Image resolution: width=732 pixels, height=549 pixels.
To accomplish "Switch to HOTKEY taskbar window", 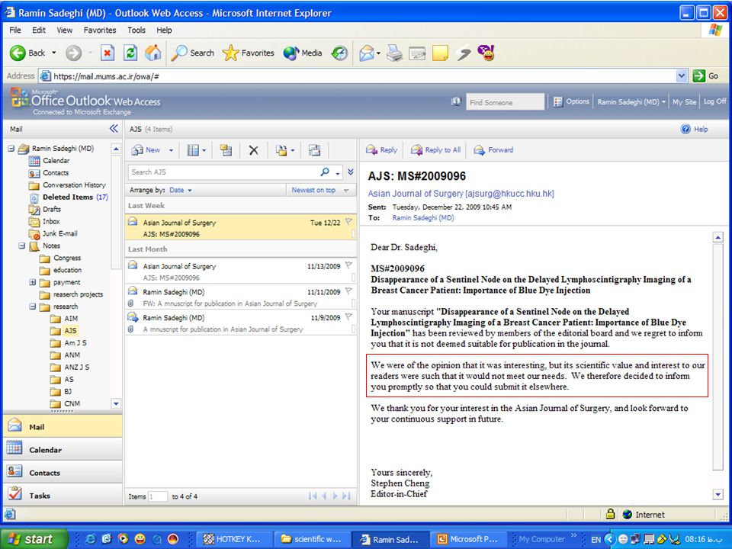I will [233, 539].
